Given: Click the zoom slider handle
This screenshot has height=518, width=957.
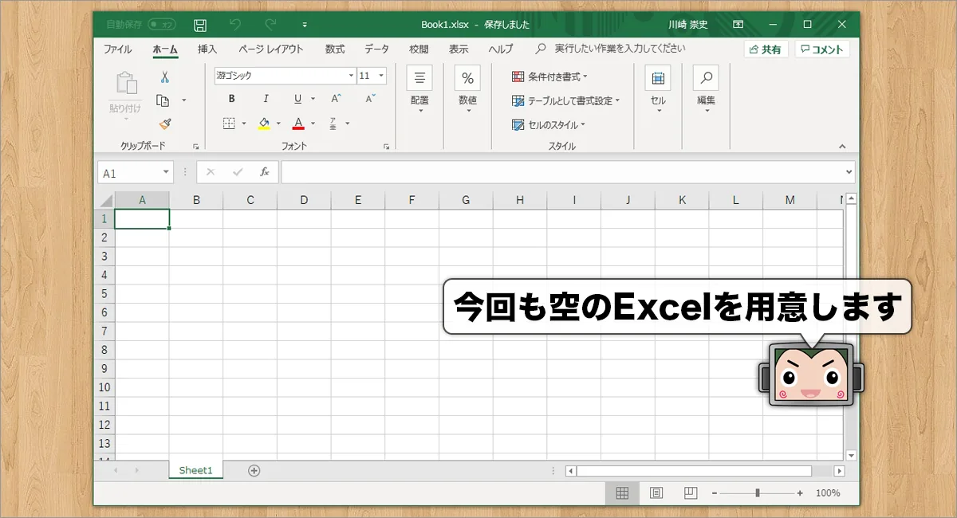Looking at the screenshot, I should pyautogui.click(x=757, y=493).
